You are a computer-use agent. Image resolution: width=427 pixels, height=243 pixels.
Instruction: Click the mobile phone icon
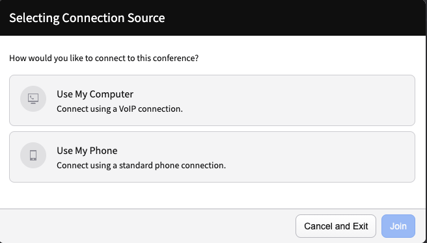coord(33,155)
